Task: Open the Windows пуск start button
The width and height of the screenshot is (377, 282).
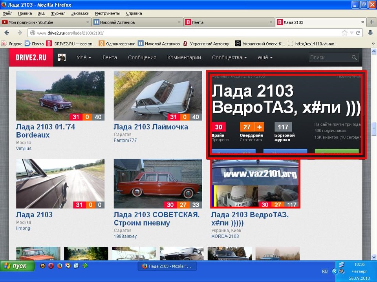Action: 17,266
